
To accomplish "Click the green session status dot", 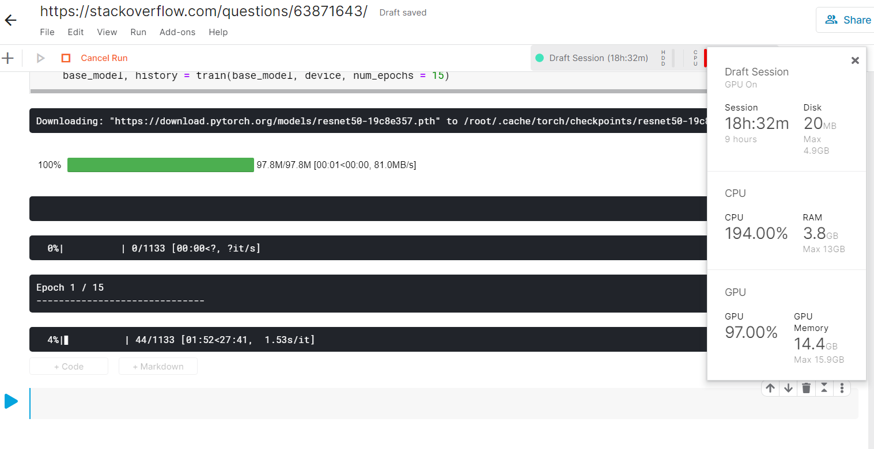I will 540,58.
